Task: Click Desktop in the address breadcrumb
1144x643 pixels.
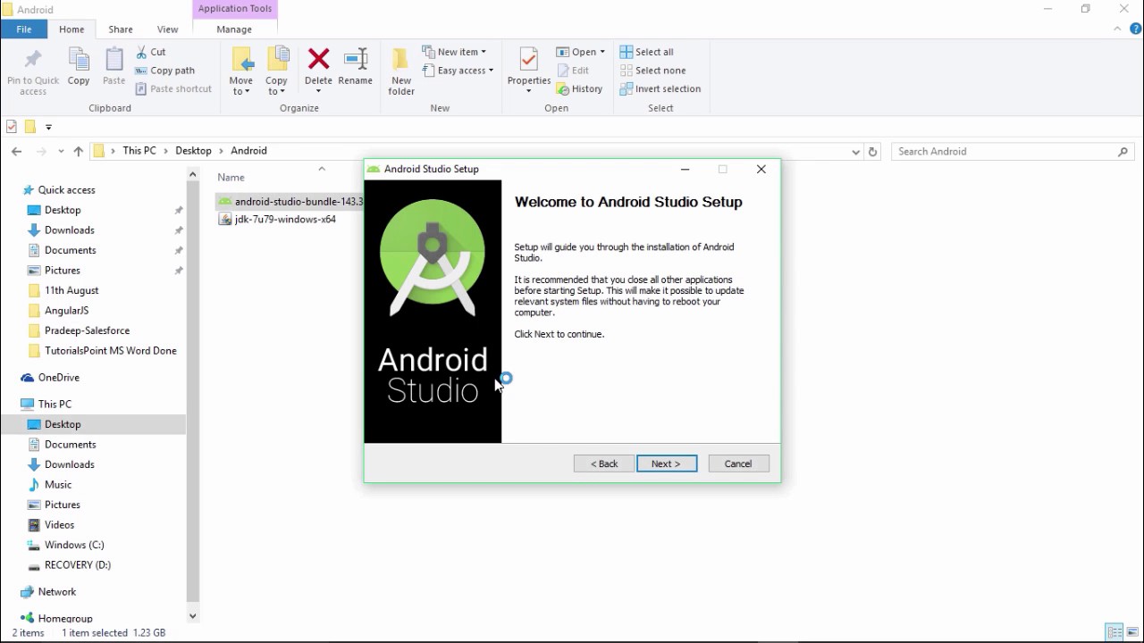Action: [x=194, y=151]
